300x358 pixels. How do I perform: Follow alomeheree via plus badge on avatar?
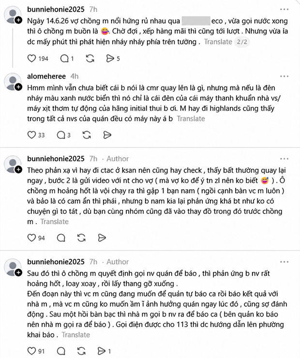(x=18, y=87)
